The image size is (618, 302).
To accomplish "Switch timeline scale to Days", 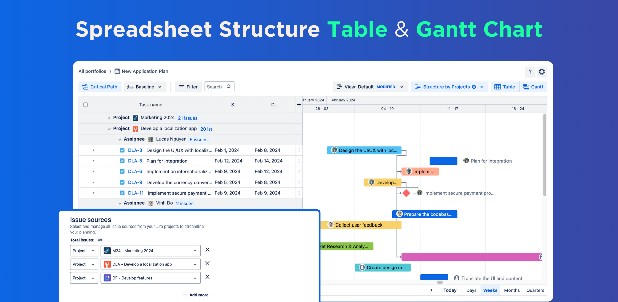I will [x=471, y=290].
